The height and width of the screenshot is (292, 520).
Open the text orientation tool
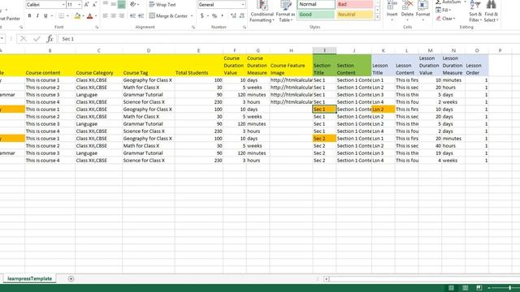pyautogui.click(x=133, y=4)
